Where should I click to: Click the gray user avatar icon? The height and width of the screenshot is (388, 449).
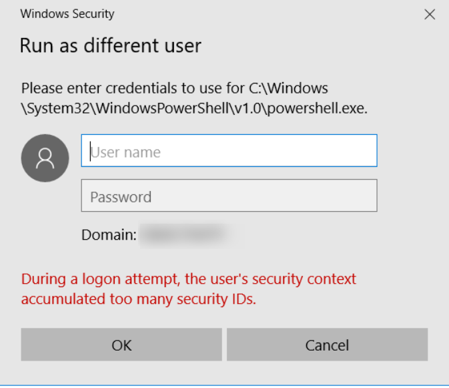coord(45,158)
